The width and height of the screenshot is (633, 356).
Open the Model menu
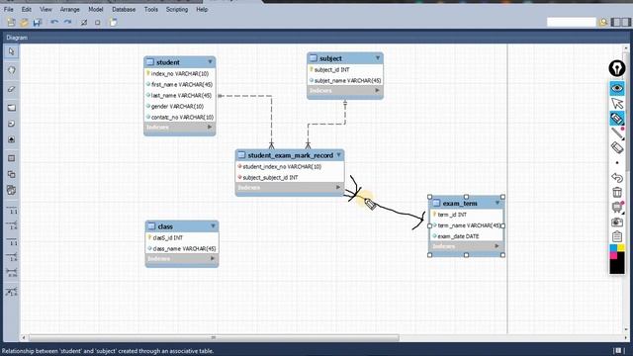coord(95,9)
